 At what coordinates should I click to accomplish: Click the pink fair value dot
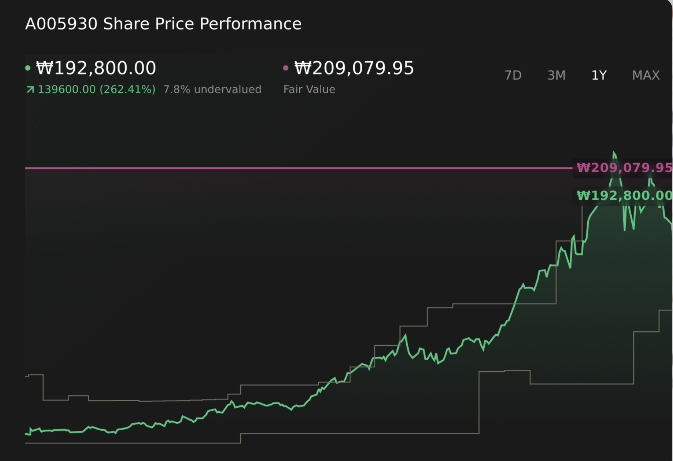pyautogui.click(x=286, y=68)
